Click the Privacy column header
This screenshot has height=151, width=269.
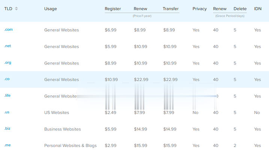(x=199, y=9)
